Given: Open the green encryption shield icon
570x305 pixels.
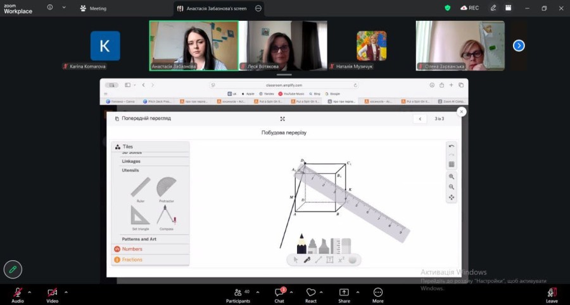Looking at the screenshot, I should [x=448, y=8].
